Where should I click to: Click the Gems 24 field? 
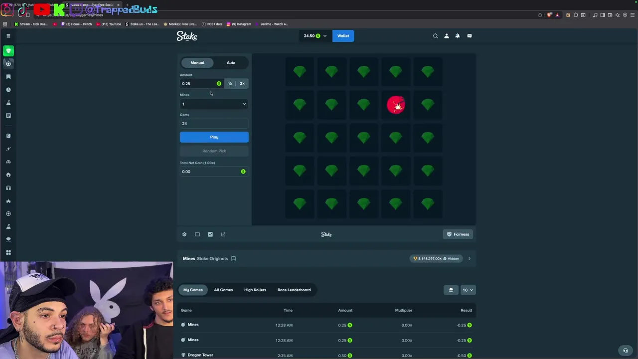[214, 124]
